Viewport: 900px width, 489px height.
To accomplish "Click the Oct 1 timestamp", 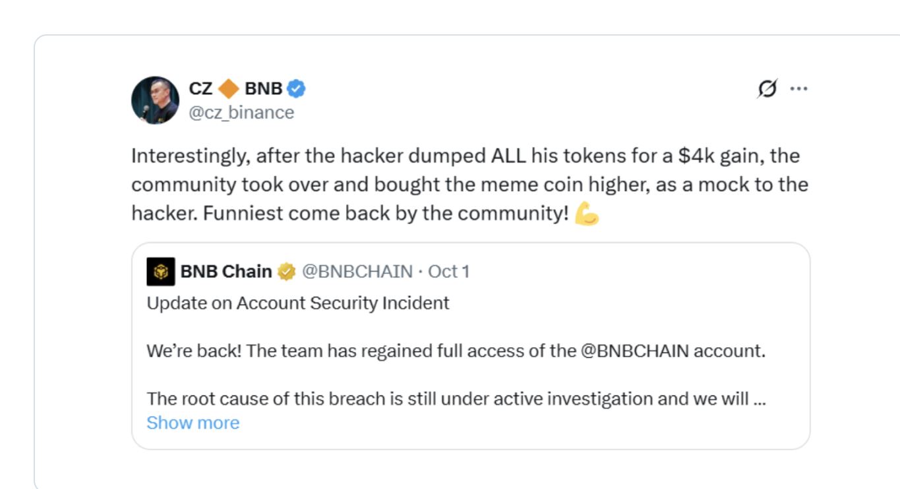I will click(449, 272).
